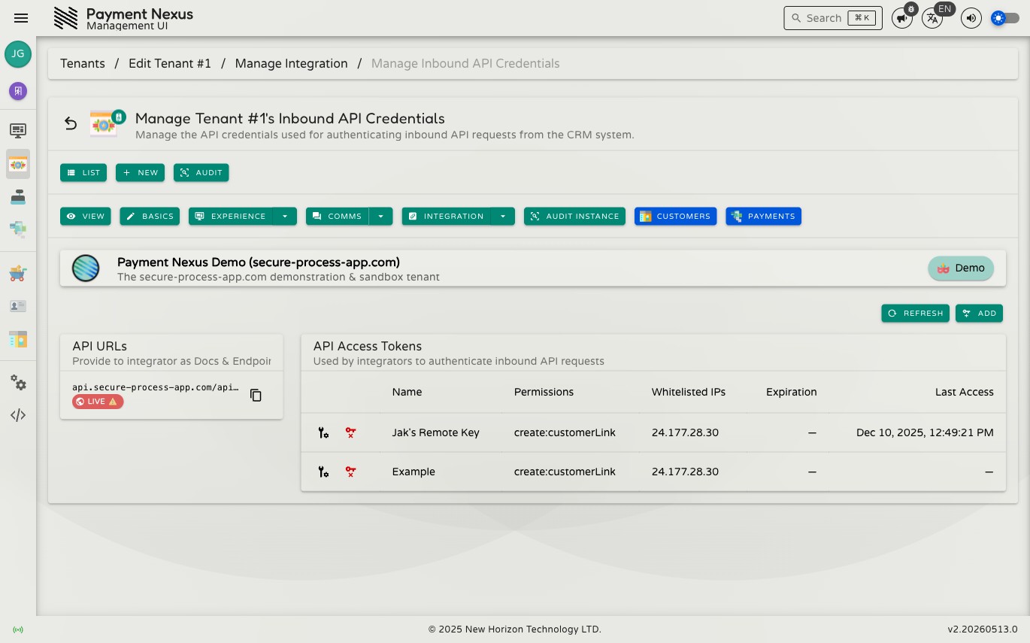Click the LIST button

coord(83,172)
